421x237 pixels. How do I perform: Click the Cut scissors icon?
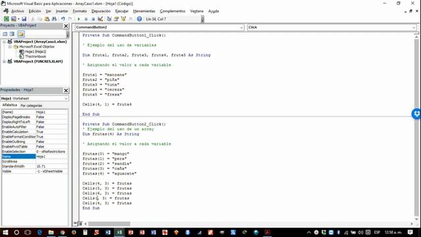(32, 19)
